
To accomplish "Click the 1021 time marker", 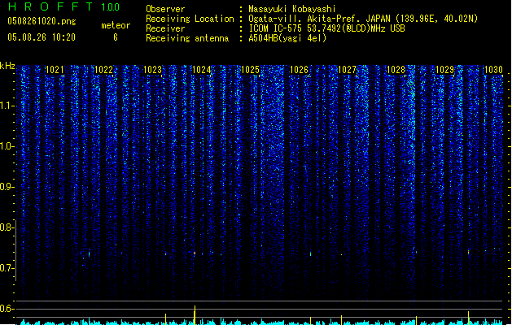I will (55, 70).
